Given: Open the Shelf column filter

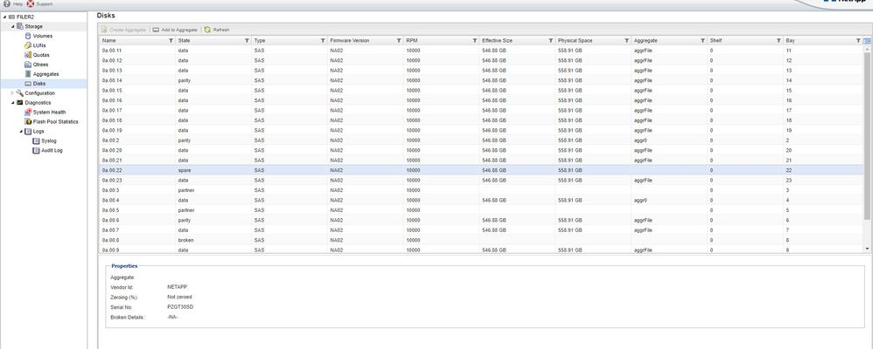Looking at the screenshot, I should (x=779, y=40).
